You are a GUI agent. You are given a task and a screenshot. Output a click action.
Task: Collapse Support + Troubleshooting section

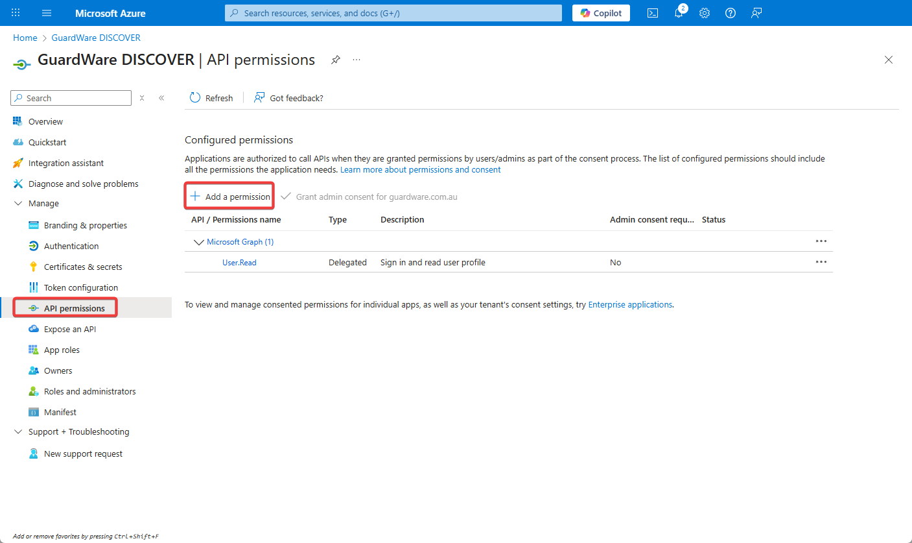point(18,432)
